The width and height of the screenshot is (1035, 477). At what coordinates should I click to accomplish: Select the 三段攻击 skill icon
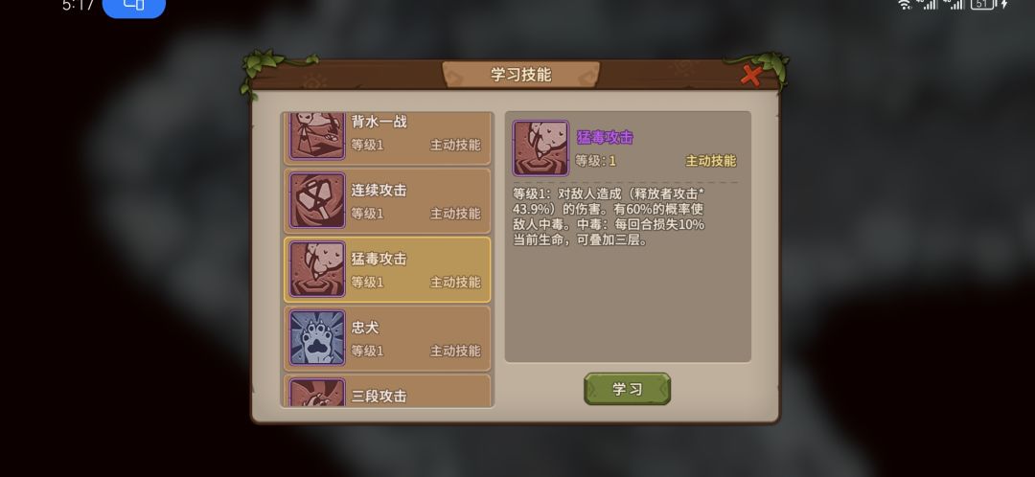pos(317,392)
